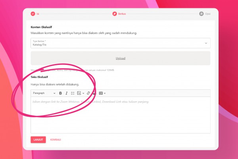Click the KEMBALI link
The height and width of the screenshot is (159, 238).
56,140
